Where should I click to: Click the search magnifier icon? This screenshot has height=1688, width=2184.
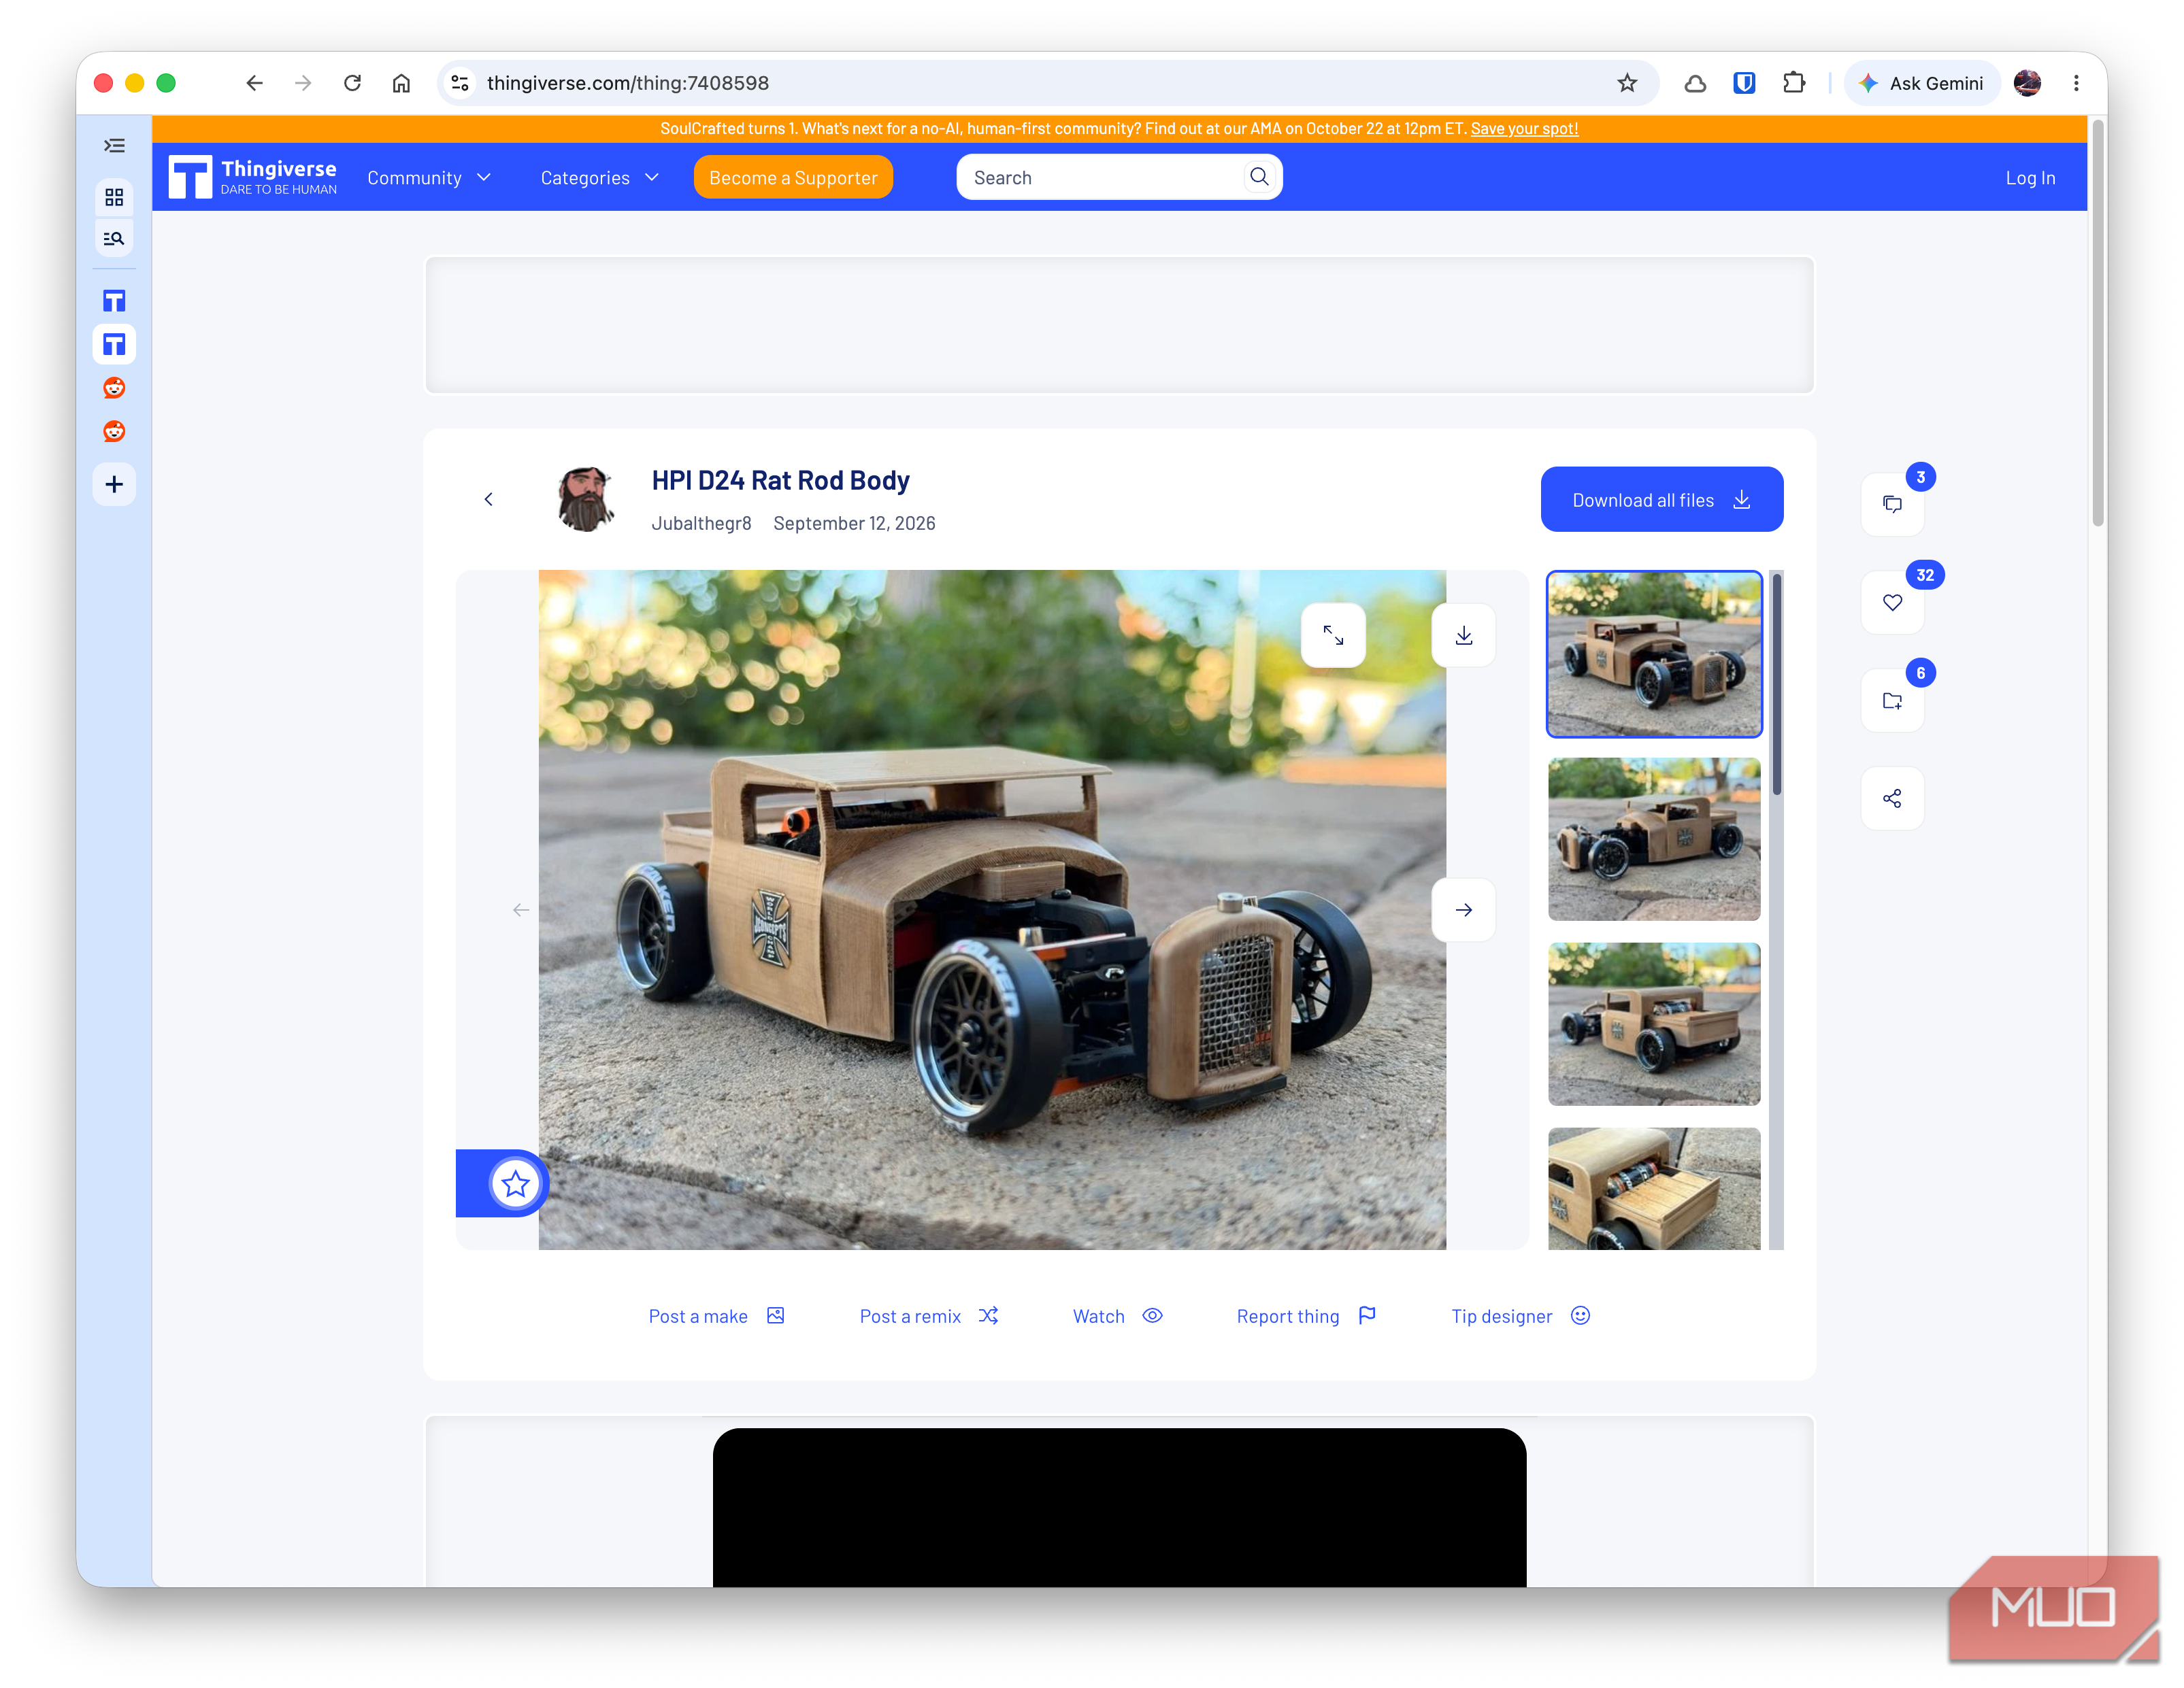coord(1259,177)
